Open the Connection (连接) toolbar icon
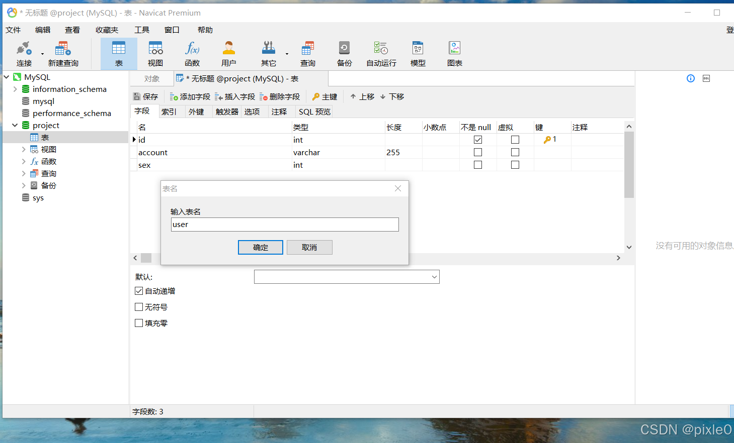 [x=24, y=54]
